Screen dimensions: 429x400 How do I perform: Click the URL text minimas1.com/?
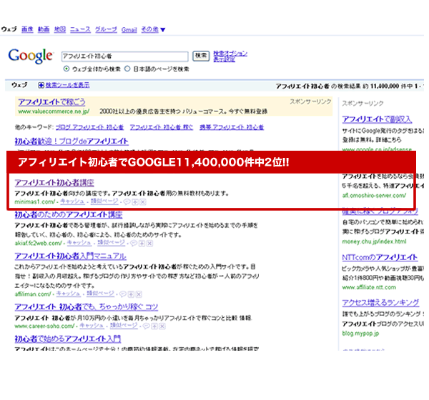click(35, 201)
